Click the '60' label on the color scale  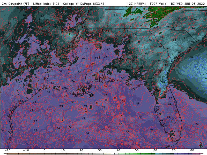pyautogui.click(x=155, y=150)
